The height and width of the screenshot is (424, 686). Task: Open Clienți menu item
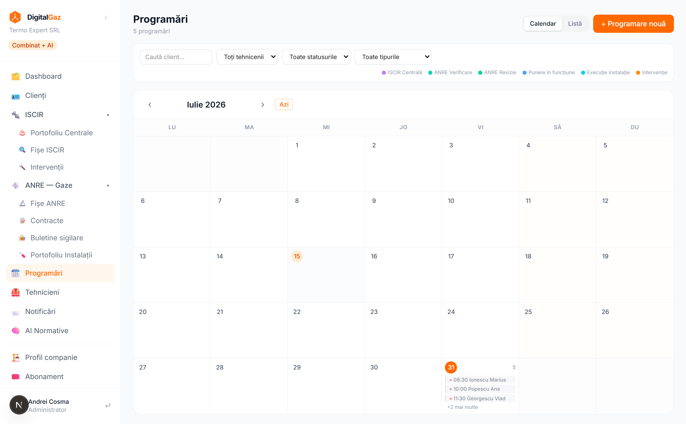tap(60, 96)
